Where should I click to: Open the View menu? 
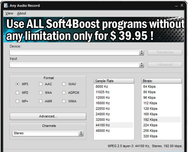[9, 13]
